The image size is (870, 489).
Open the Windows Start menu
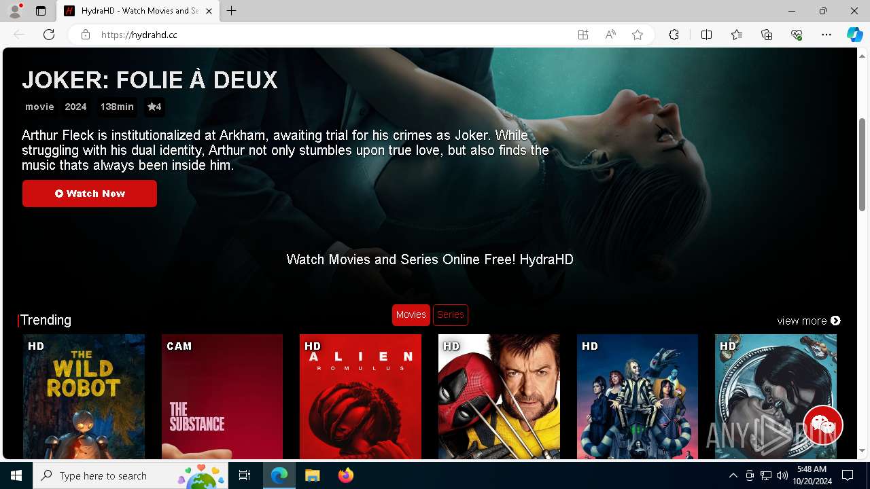16,475
